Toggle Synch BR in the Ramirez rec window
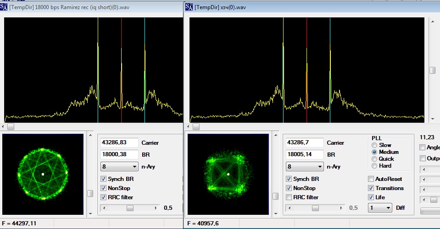 (103, 179)
